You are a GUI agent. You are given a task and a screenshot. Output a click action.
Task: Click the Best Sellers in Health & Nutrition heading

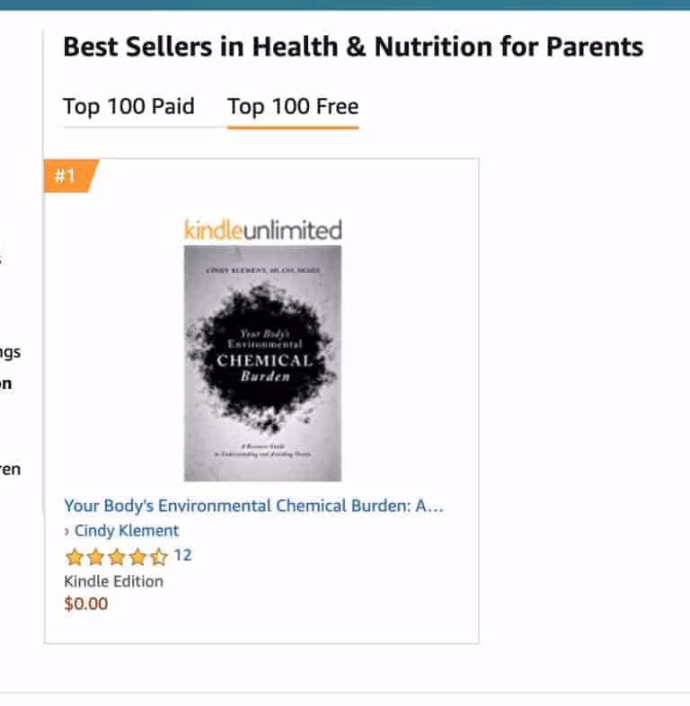(x=353, y=47)
